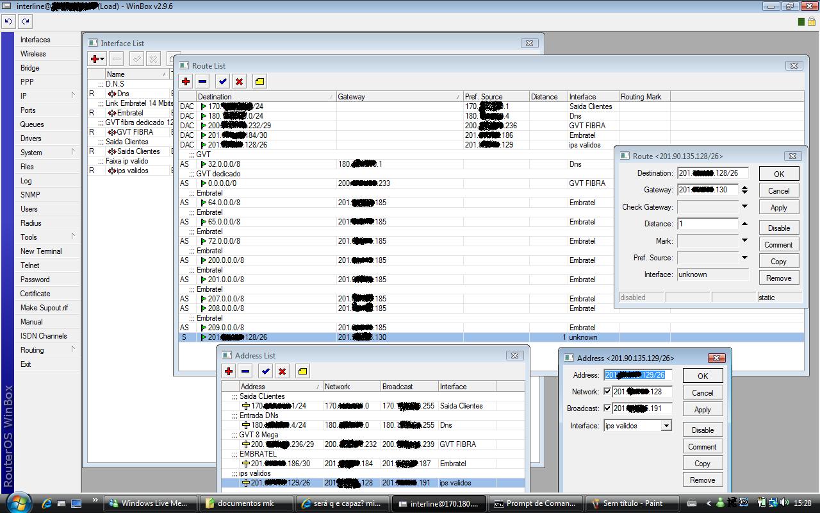Close the Route List window
Viewport: 820px width, 513px height.
pyautogui.click(x=794, y=65)
